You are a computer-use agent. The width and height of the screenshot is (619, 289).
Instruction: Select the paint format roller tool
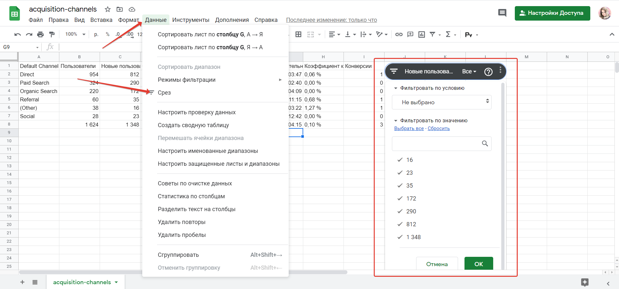click(52, 34)
